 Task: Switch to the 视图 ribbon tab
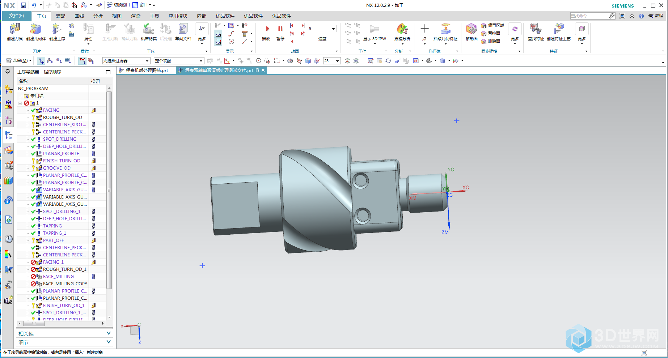coord(117,16)
